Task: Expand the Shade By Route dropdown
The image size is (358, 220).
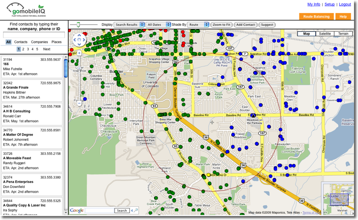Action: [x=198, y=25]
